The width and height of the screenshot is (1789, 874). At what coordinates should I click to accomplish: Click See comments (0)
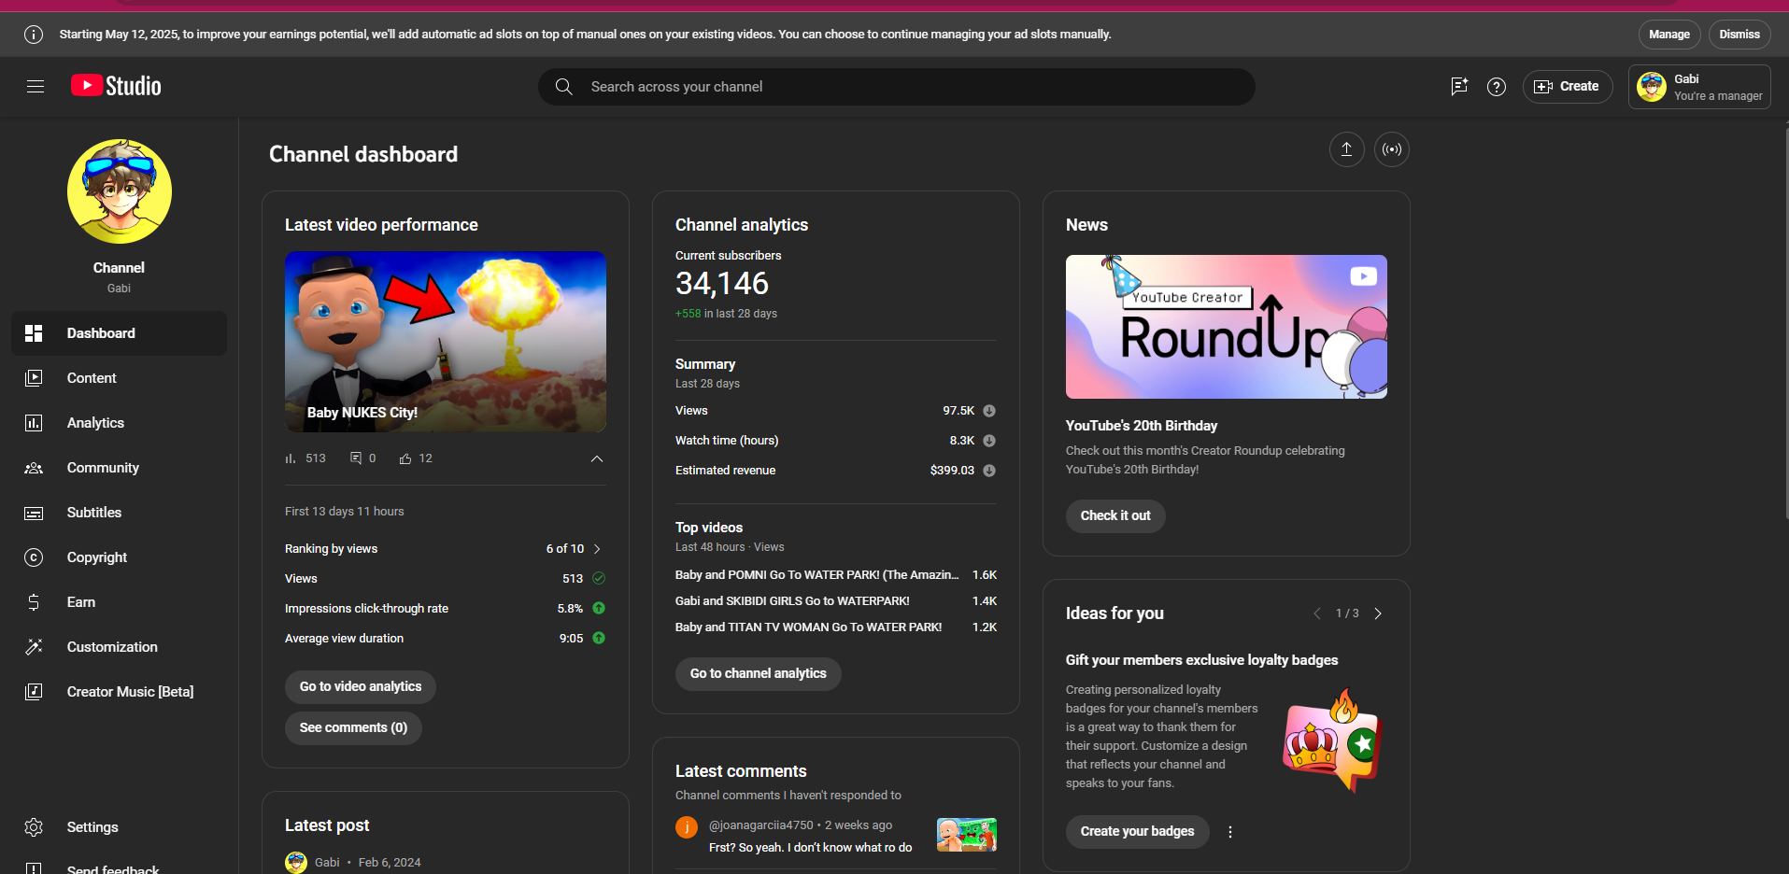pyautogui.click(x=353, y=728)
